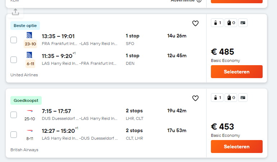Click checked baggage icon on €453 offer

tap(231, 98)
